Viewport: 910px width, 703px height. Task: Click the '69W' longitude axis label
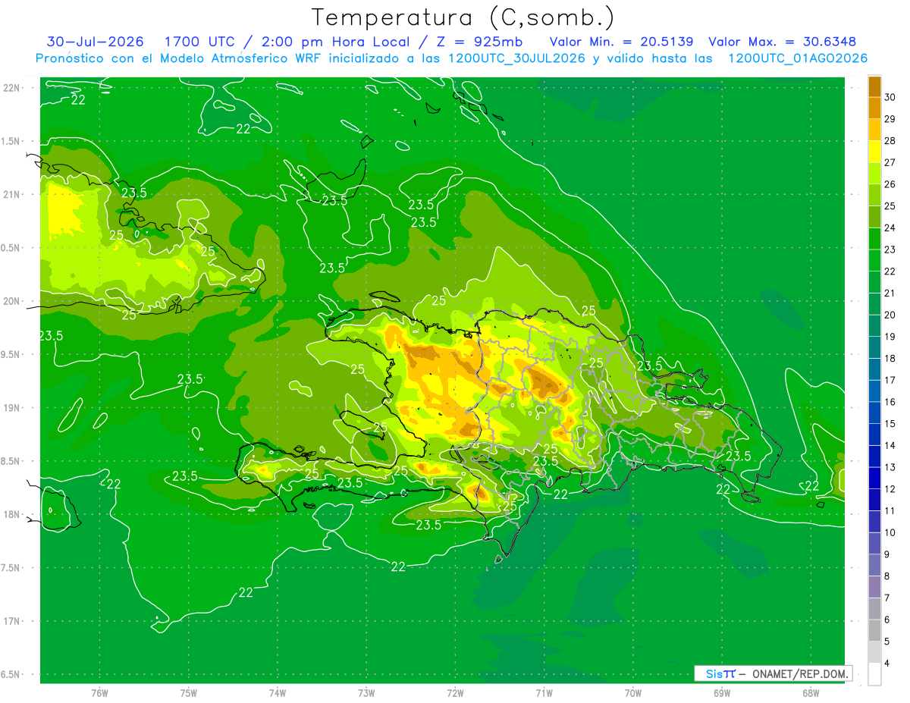[x=722, y=693]
